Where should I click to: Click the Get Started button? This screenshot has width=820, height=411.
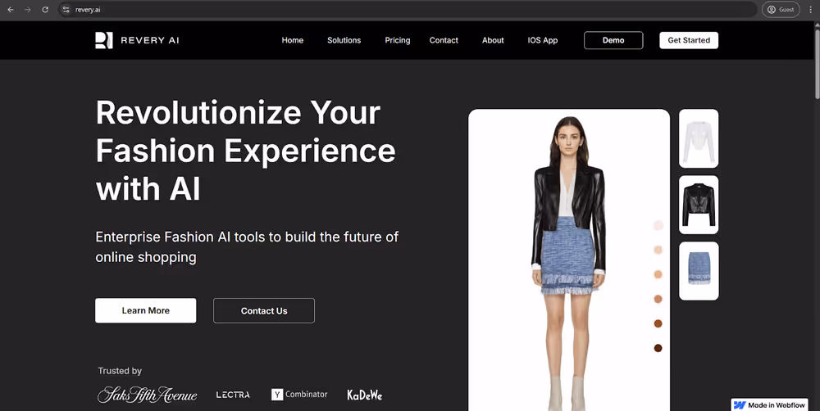689,40
